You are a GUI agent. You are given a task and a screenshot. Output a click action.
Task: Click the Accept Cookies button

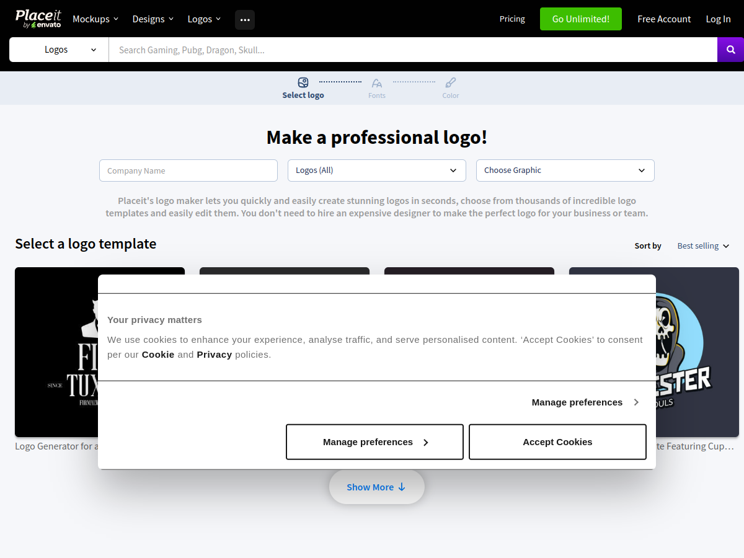click(x=557, y=441)
